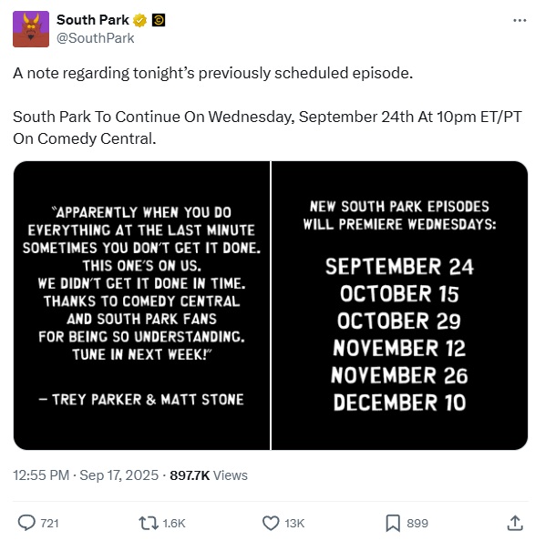Open the premiere dates schedule image

[400, 305]
